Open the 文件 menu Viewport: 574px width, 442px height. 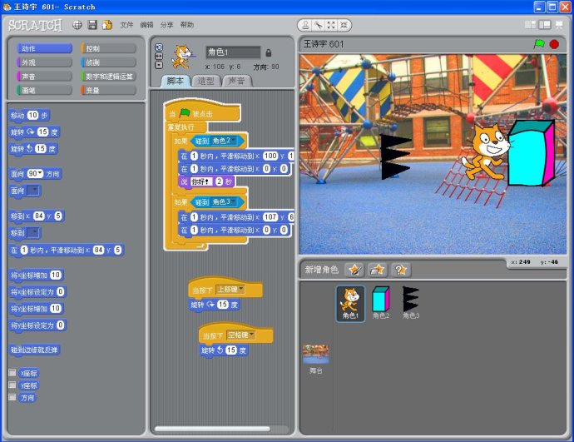pyautogui.click(x=126, y=25)
